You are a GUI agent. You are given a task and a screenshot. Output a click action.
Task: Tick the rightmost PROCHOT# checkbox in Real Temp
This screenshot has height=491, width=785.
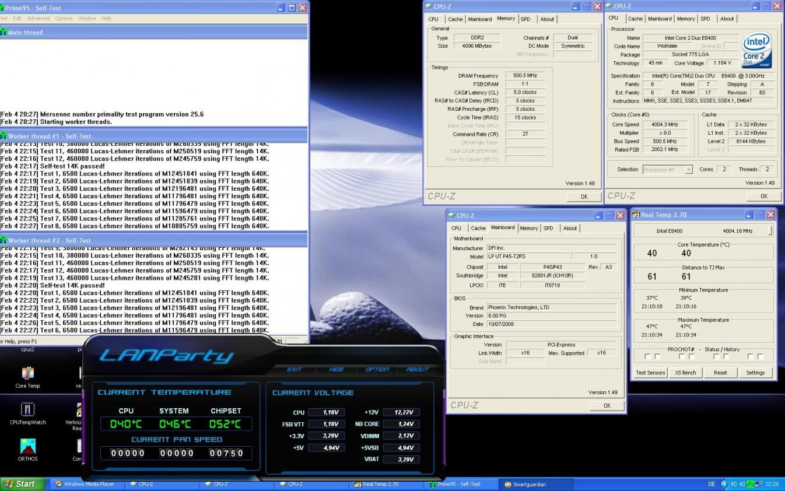tap(760, 356)
